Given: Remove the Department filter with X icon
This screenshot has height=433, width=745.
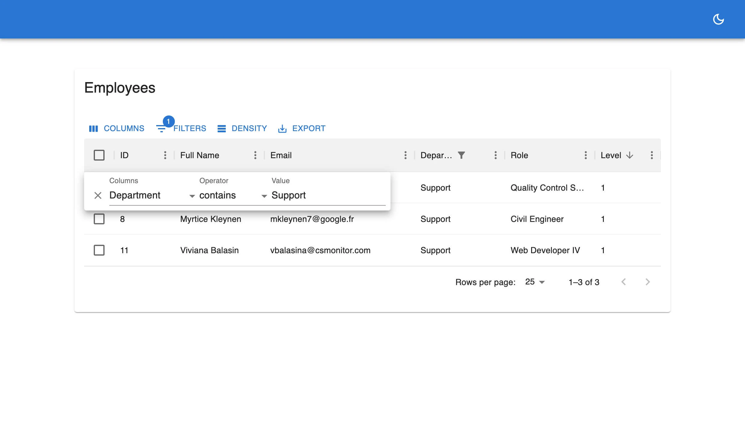Looking at the screenshot, I should [x=98, y=195].
